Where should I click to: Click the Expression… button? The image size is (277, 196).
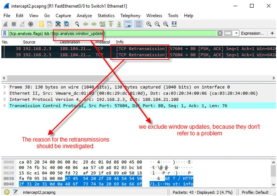252,33
